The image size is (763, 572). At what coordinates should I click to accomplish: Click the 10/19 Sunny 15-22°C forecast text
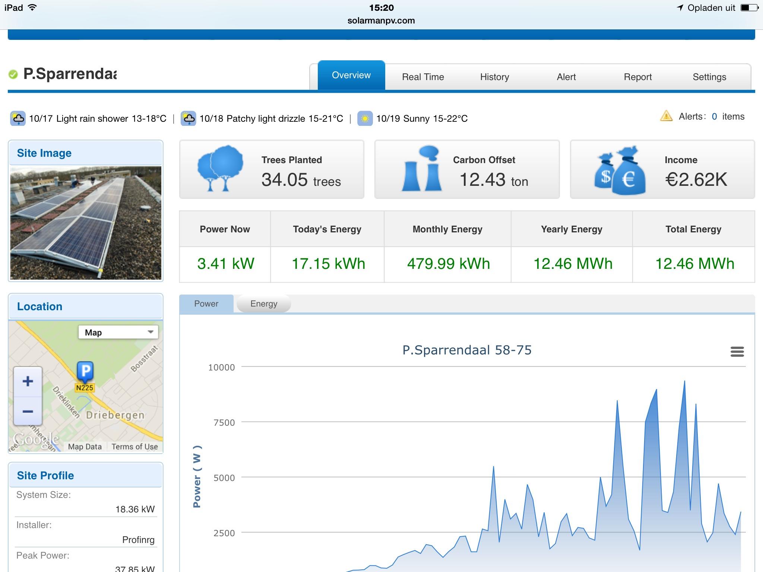point(422,118)
